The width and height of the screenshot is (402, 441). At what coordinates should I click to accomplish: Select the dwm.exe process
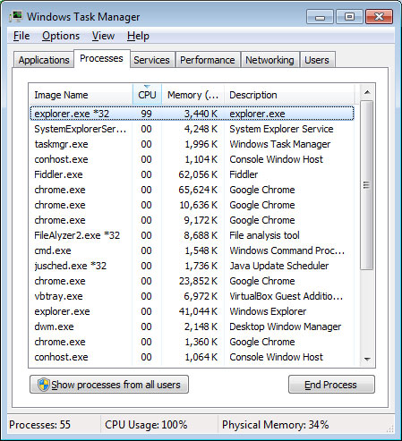click(x=192, y=327)
